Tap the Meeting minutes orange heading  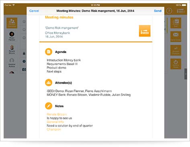click(x=59, y=17)
